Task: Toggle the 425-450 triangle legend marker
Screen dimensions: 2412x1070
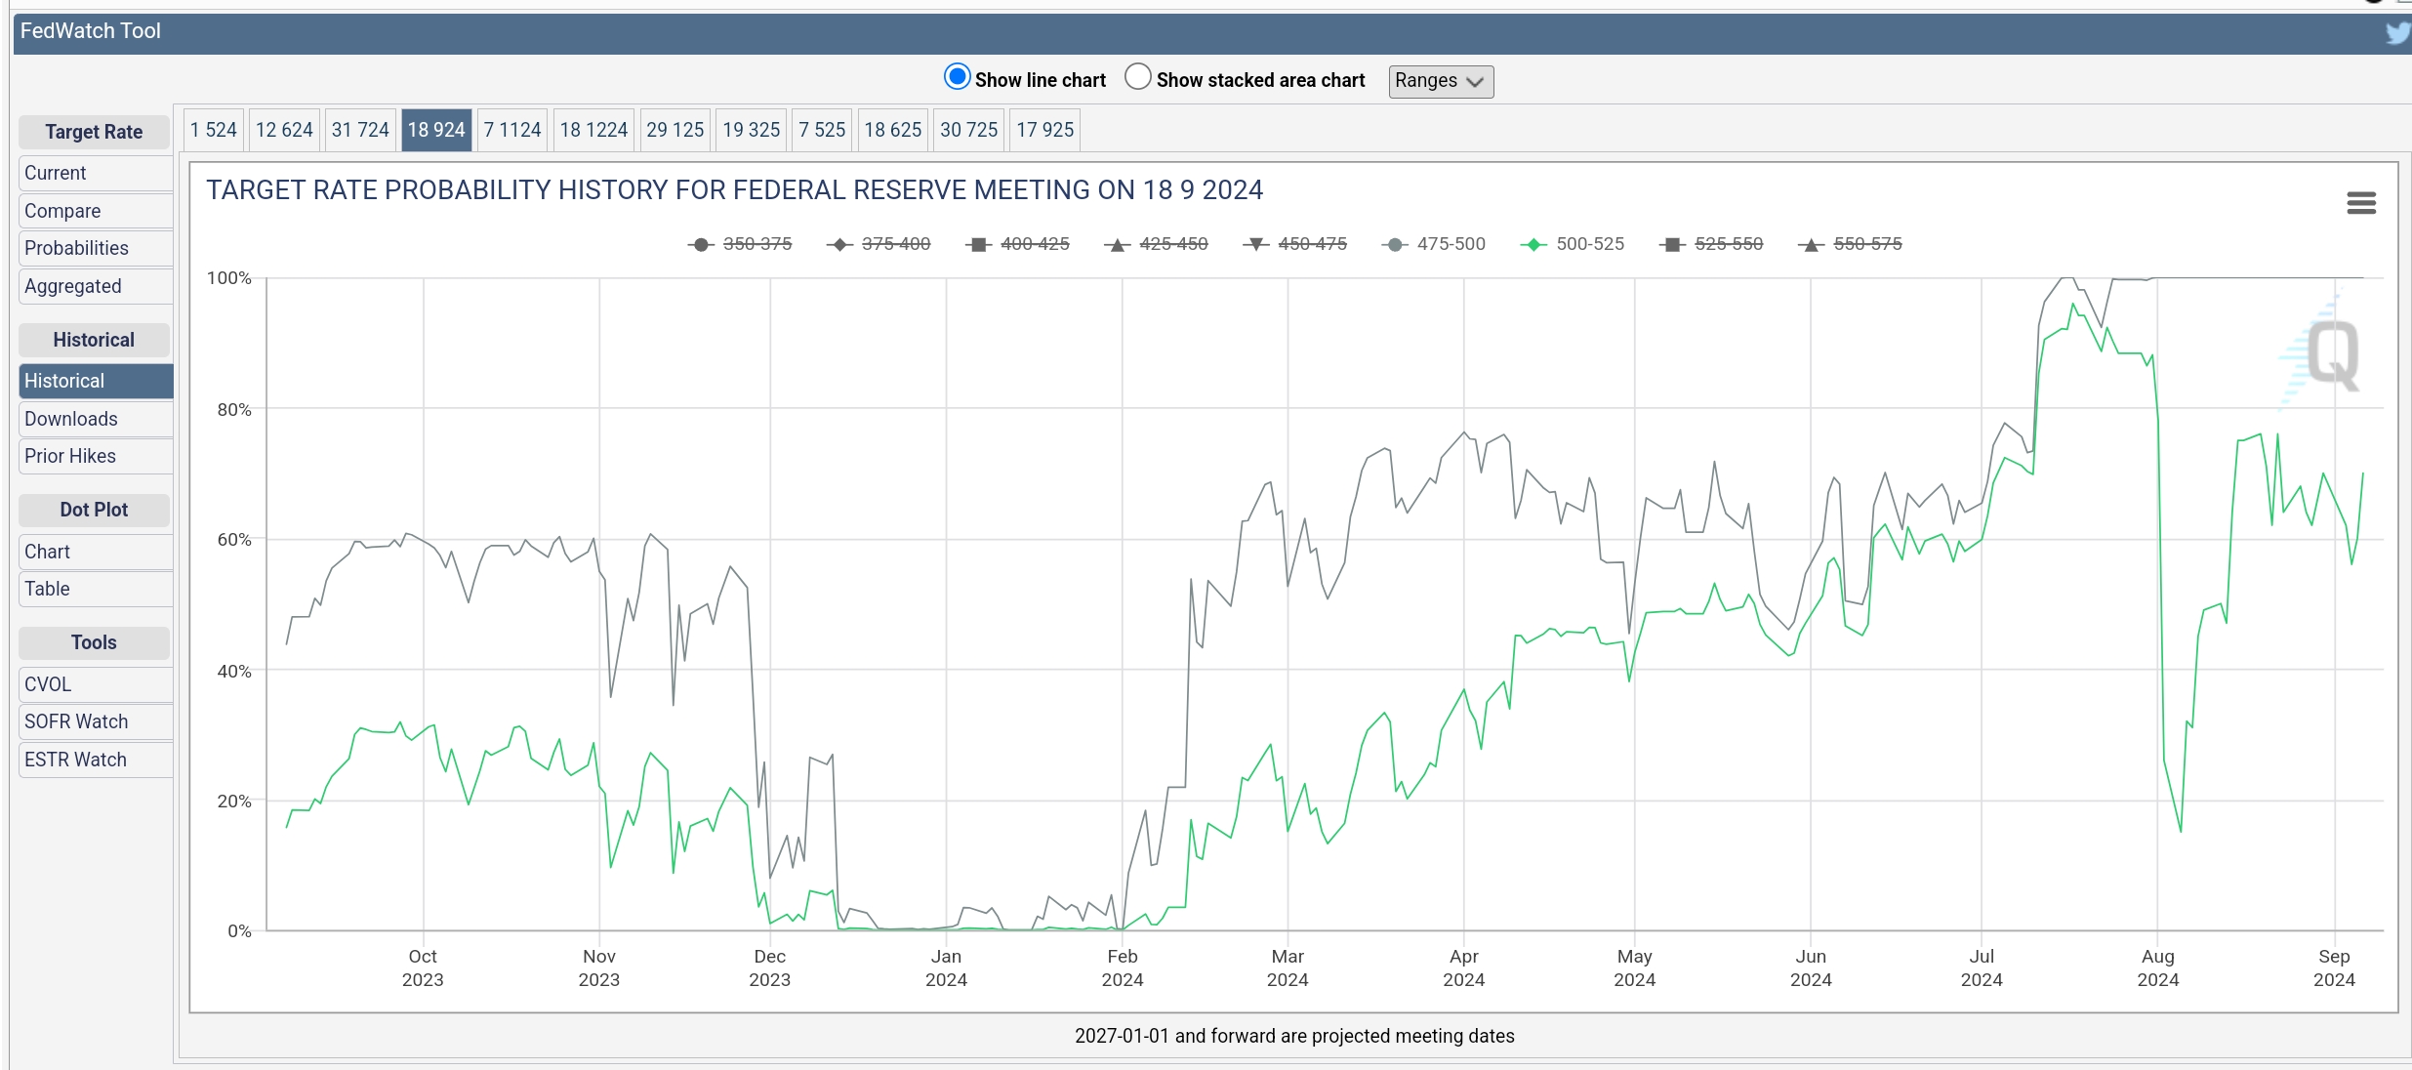Action: tap(1118, 244)
